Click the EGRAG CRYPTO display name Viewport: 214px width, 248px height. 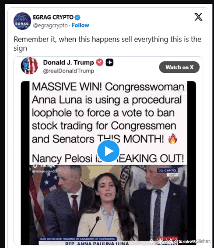[53, 17]
